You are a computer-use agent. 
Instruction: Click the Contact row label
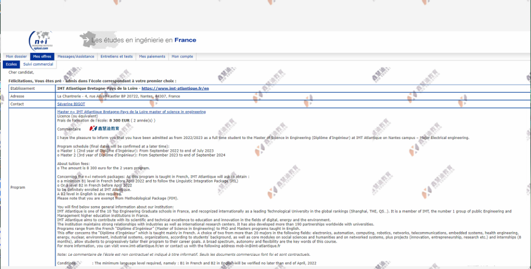[17, 104]
